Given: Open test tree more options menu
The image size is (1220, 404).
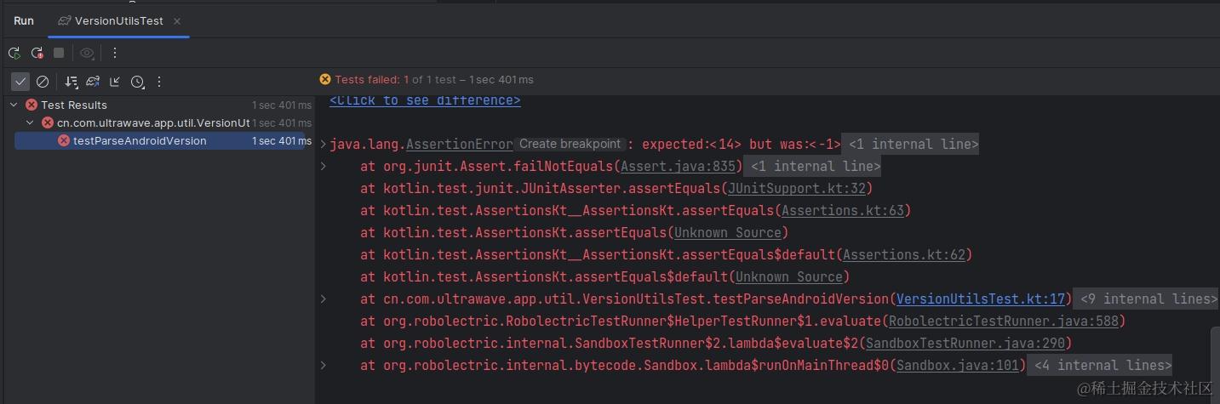Looking at the screenshot, I should [159, 82].
